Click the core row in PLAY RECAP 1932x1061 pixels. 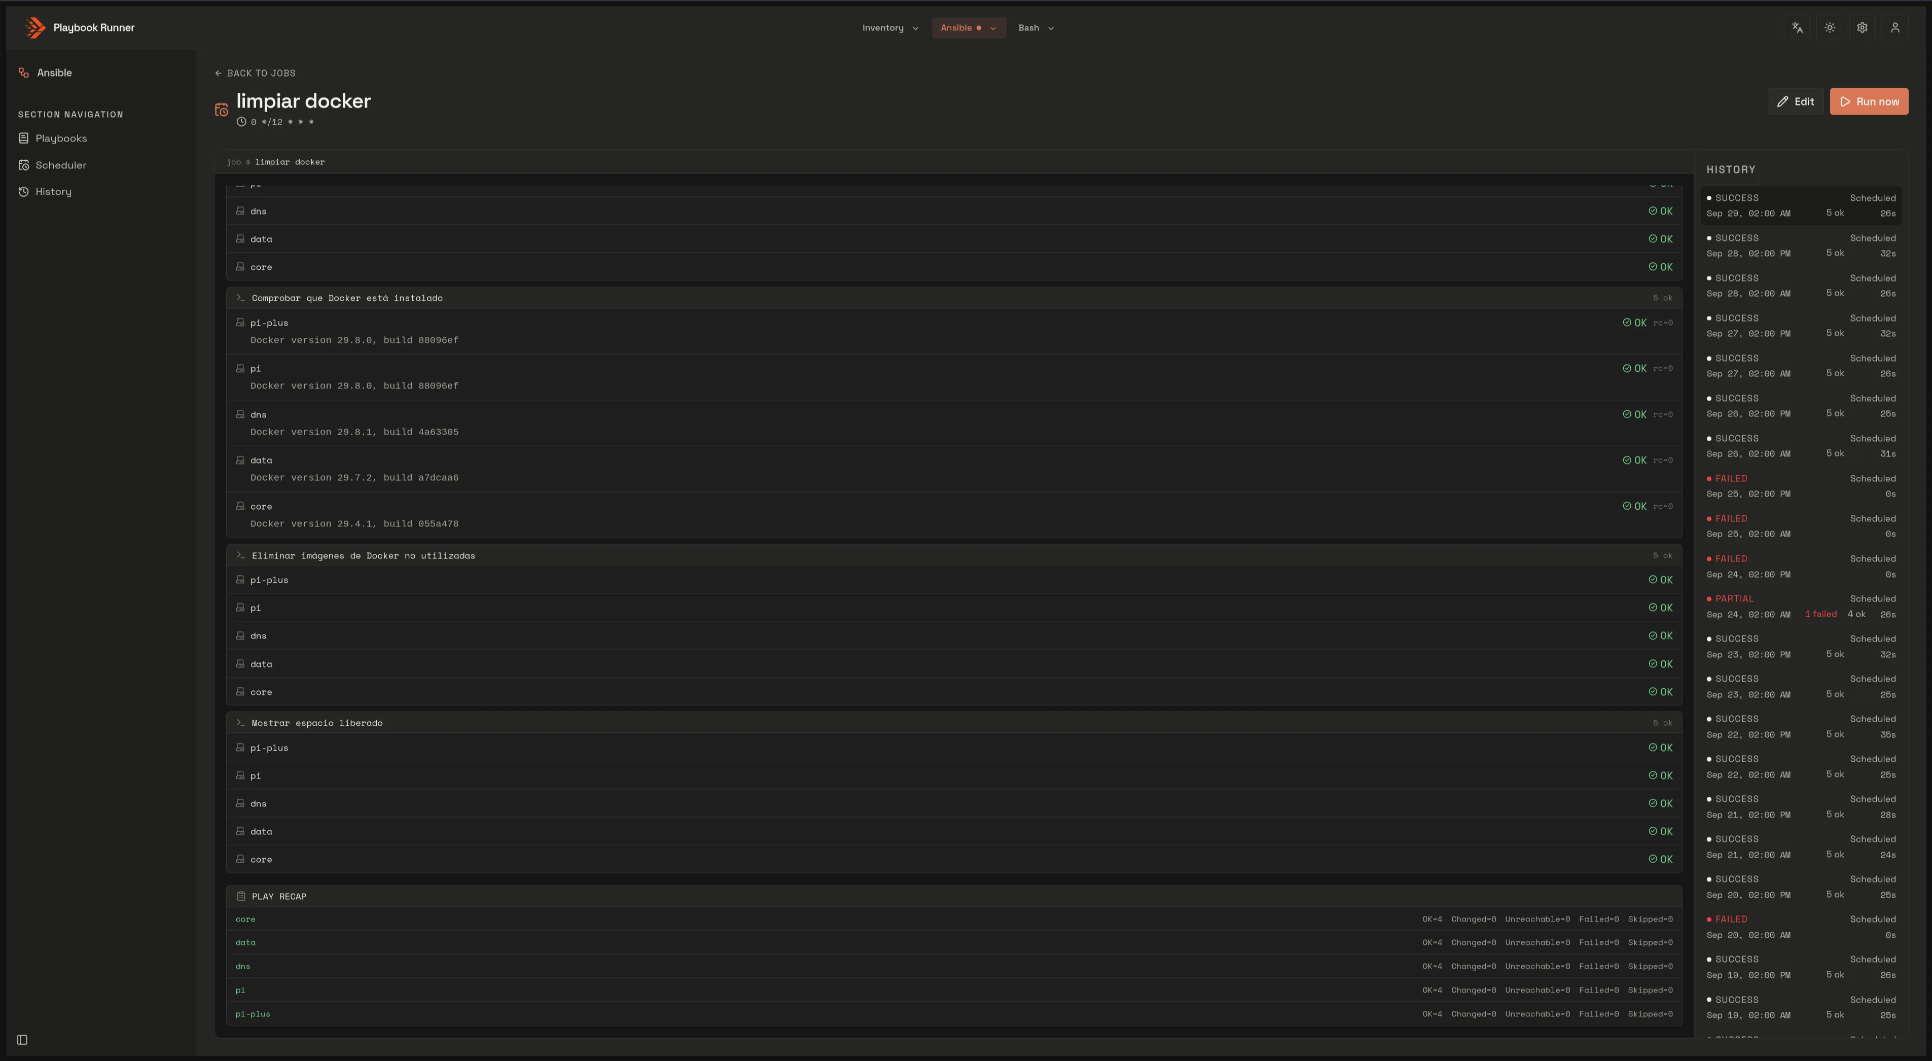coord(954,919)
